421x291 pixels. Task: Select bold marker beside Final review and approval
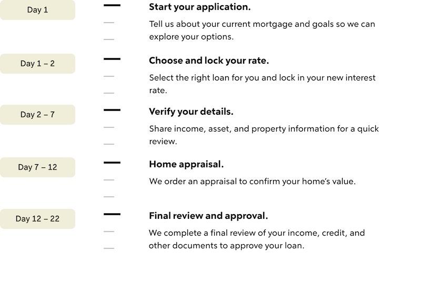tap(112, 215)
